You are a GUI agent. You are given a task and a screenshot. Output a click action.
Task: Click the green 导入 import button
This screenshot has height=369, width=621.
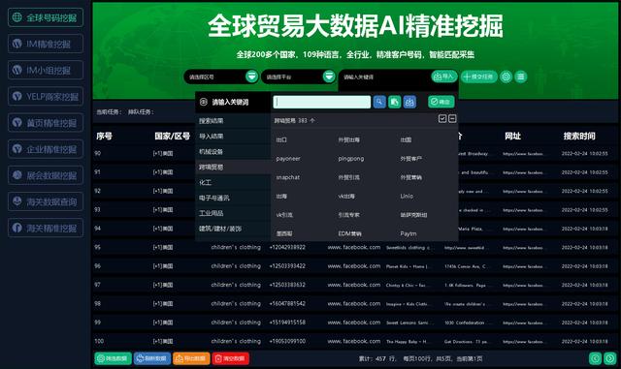pyautogui.click(x=444, y=77)
